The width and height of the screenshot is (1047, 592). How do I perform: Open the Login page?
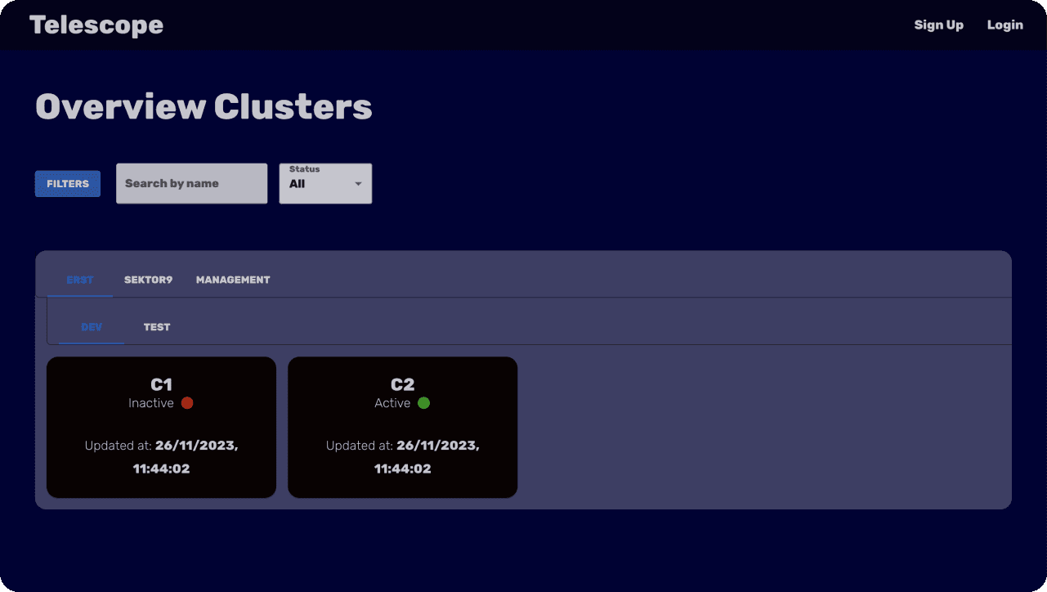click(x=1004, y=25)
